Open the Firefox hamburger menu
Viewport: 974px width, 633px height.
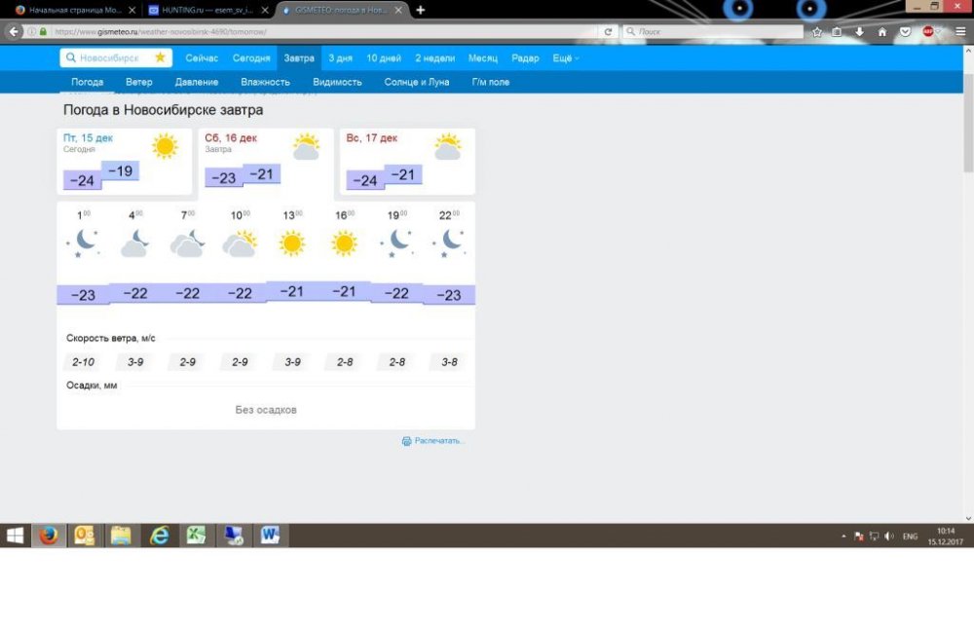pyautogui.click(x=960, y=31)
